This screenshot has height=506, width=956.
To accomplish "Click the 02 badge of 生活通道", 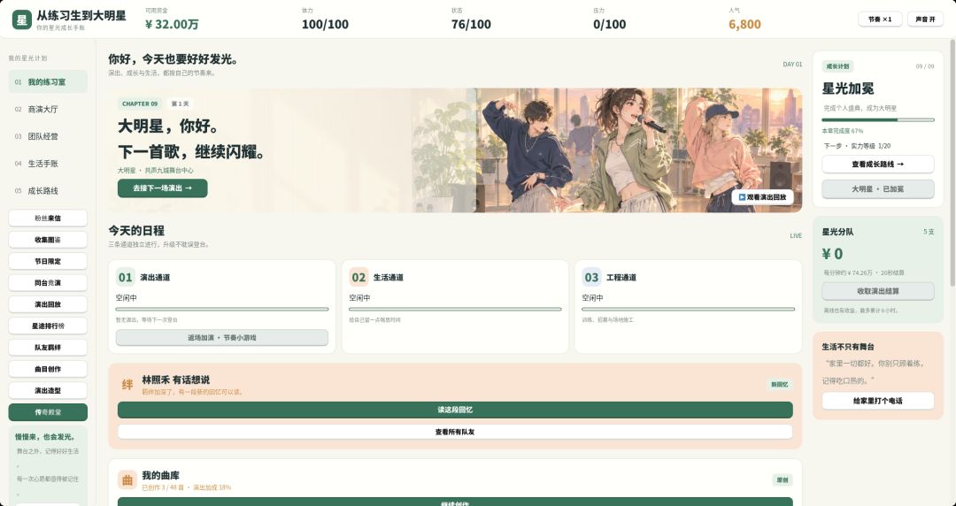I will (358, 278).
